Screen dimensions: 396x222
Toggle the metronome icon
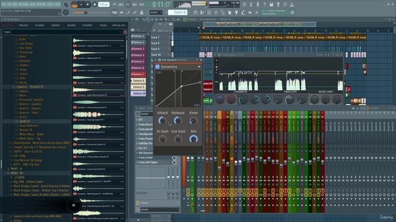pyautogui.click(x=114, y=4)
